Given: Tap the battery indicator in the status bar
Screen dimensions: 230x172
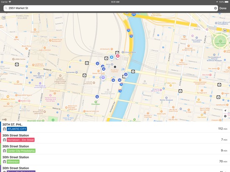Looking at the screenshot, I should coord(227,2).
